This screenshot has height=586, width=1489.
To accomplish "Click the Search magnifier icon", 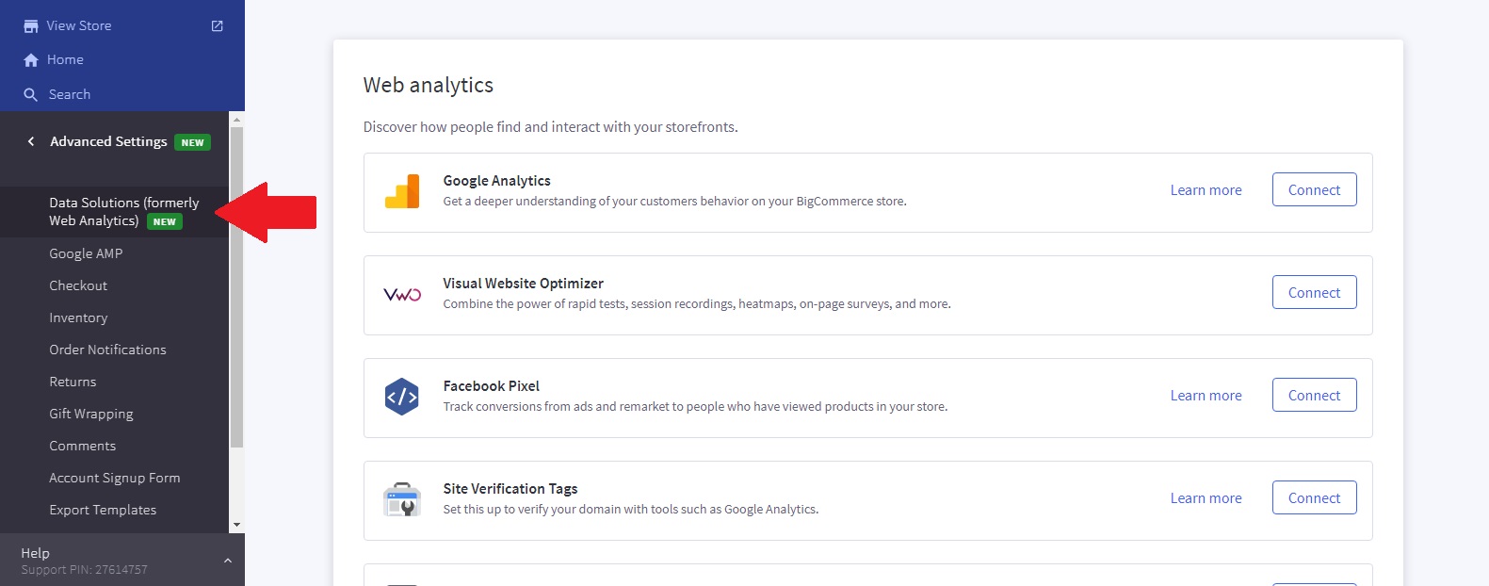I will point(31,95).
